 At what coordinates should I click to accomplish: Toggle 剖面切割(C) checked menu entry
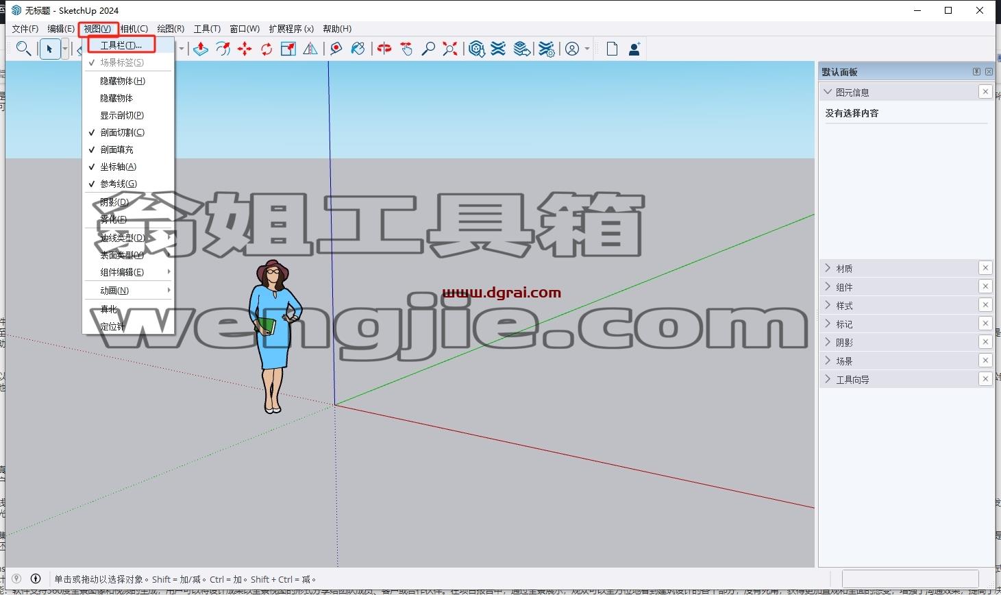pos(128,132)
